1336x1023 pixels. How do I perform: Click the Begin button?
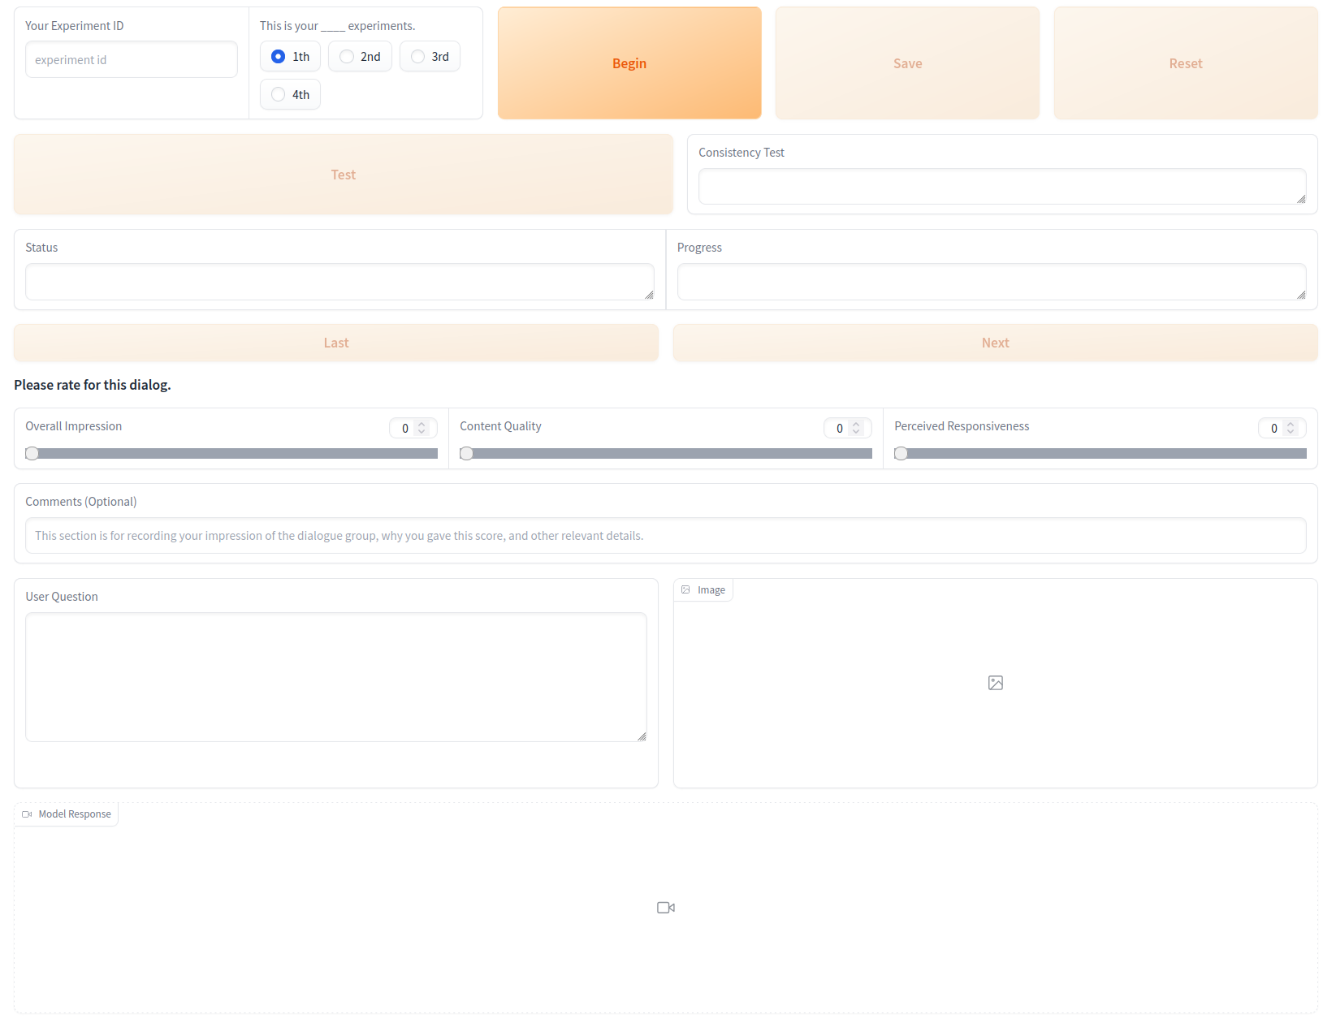tap(629, 63)
